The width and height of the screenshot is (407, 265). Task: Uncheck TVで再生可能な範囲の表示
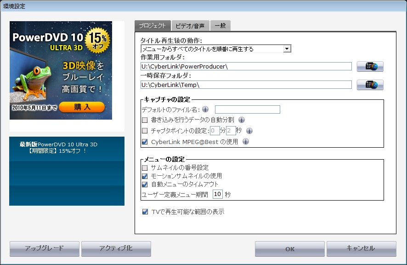pos(145,212)
